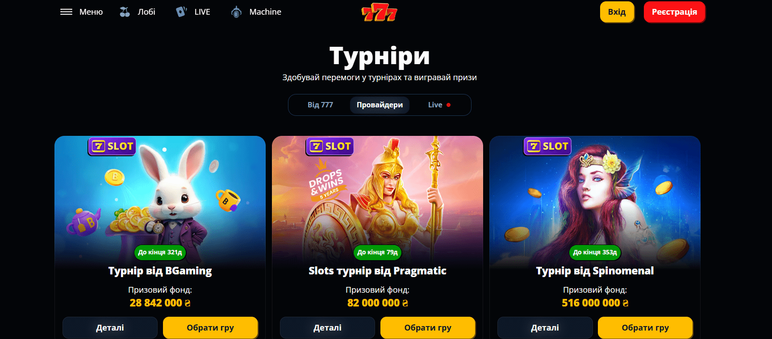Open the Spinomenal mermaid tournament banner
The width and height of the screenshot is (772, 339).
coord(595,198)
